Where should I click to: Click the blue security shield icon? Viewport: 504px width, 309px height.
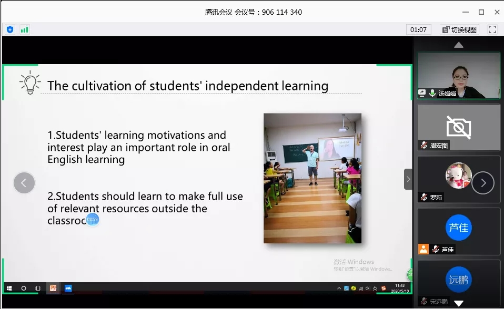click(10, 29)
